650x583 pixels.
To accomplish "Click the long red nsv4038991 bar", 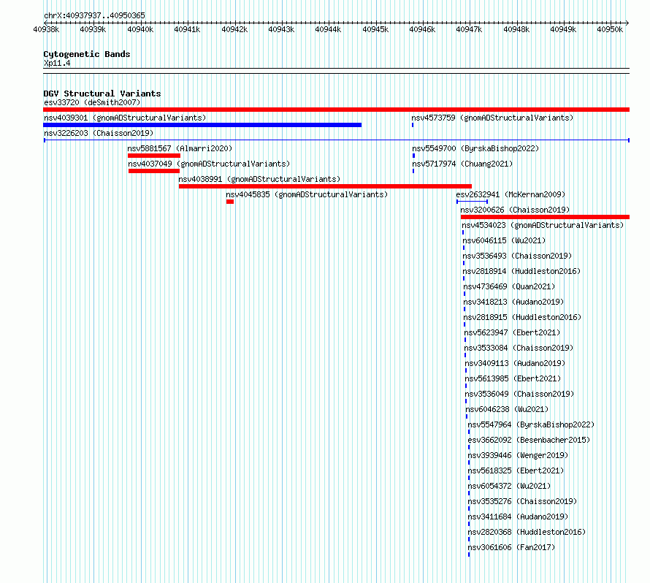I will (325, 186).
